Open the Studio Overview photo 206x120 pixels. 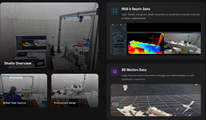click(x=49, y=36)
